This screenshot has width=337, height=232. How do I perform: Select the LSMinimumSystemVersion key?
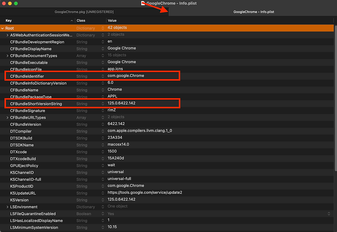34,228
